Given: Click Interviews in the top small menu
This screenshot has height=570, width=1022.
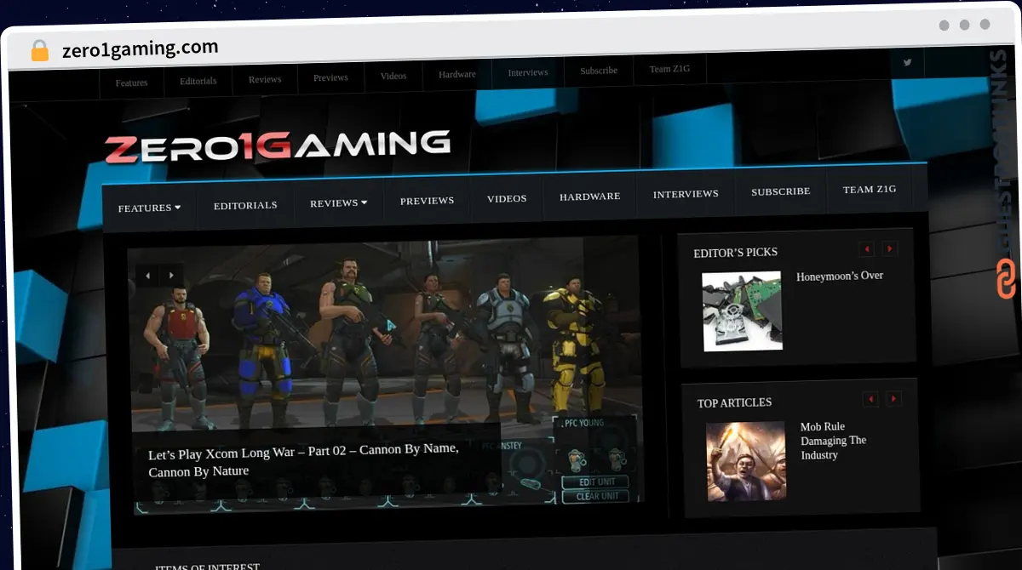Looking at the screenshot, I should 528,72.
